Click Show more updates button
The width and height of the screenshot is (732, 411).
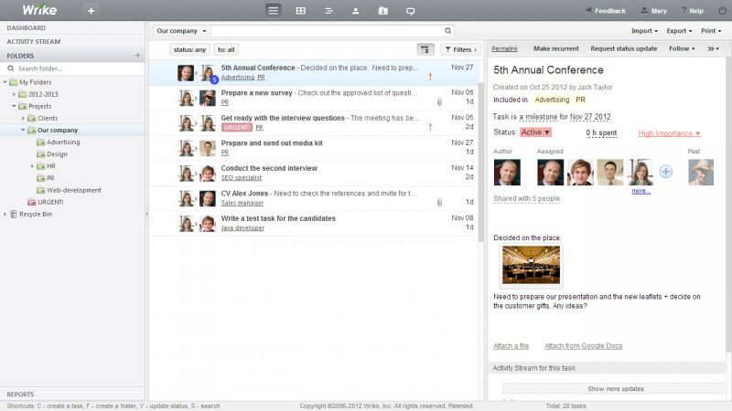click(x=615, y=389)
